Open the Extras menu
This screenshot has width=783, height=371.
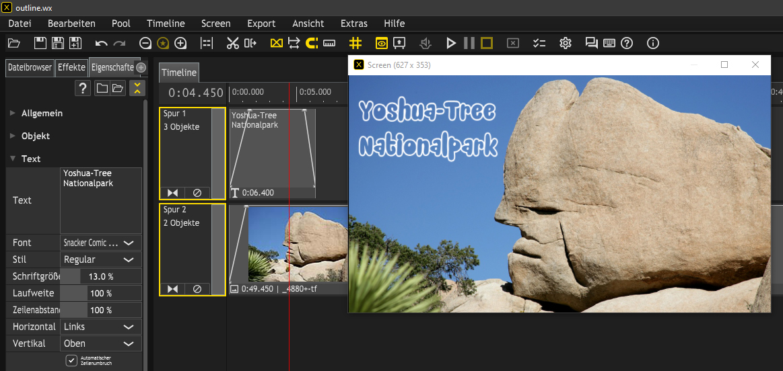point(354,24)
